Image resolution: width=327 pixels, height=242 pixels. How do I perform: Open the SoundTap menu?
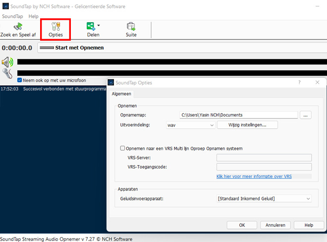pyautogui.click(x=12, y=16)
